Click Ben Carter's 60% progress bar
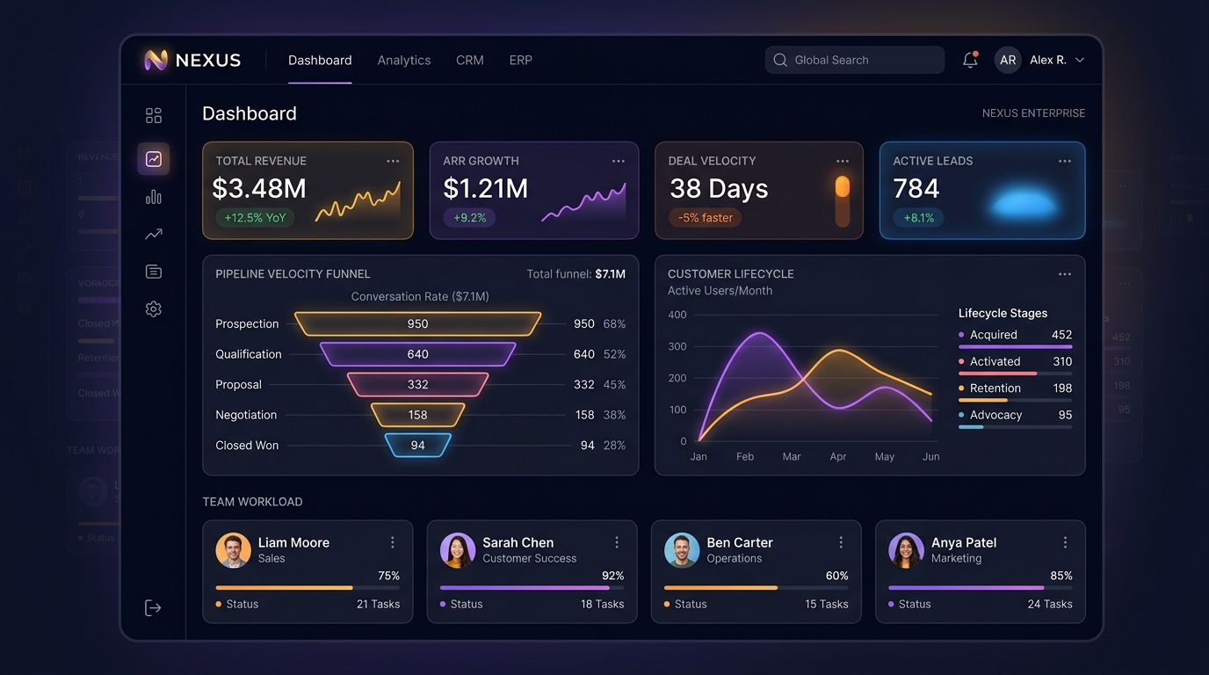 (756, 588)
